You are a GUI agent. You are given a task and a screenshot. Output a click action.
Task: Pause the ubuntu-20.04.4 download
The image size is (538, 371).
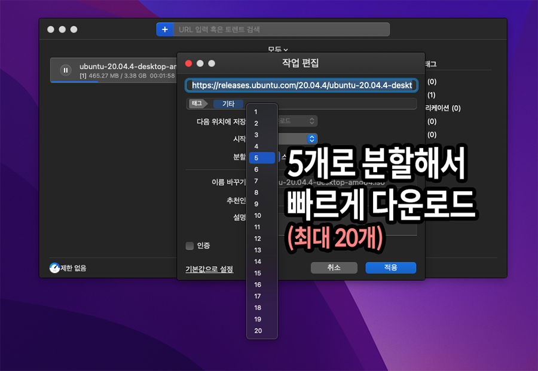tap(66, 70)
